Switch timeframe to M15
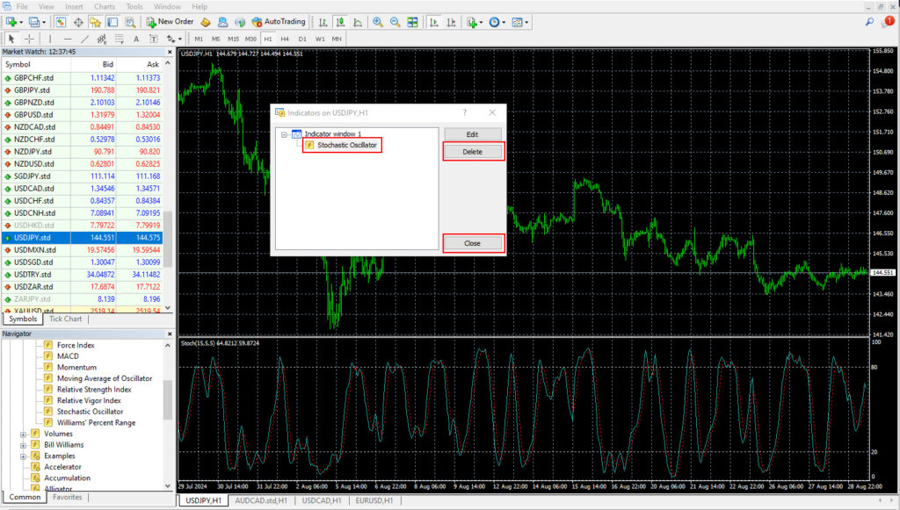Image resolution: width=900 pixels, height=510 pixels. click(233, 39)
